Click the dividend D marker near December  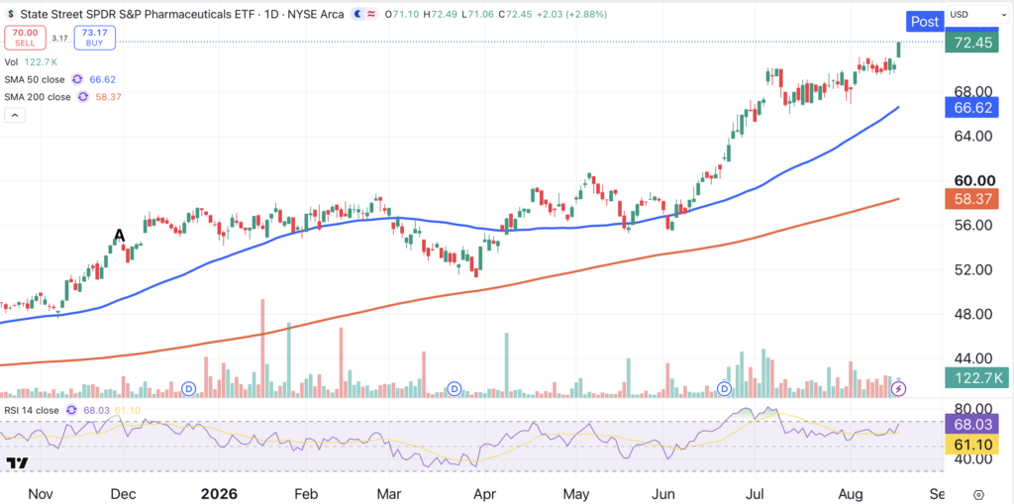click(x=189, y=389)
